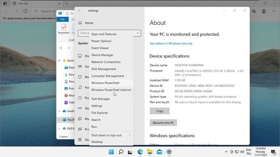Open Notifications icon in Settings sidebar
The image size is (280, 157).
tap(80, 77)
